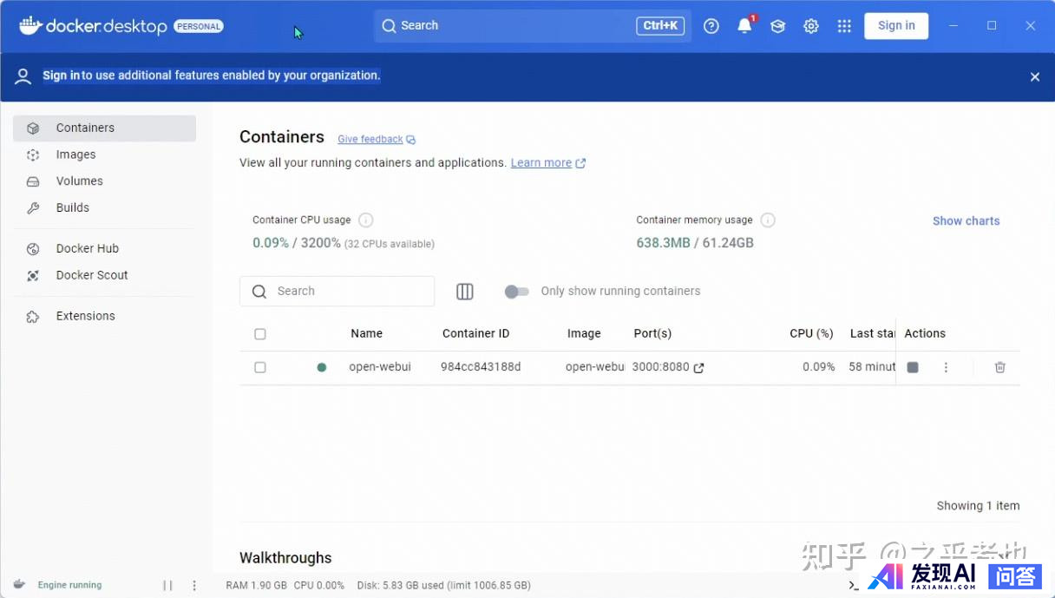Click the magnifier icon in the top search bar

coord(390,26)
